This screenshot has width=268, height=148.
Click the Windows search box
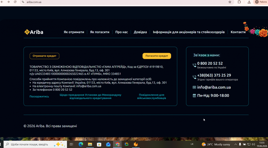35,145
